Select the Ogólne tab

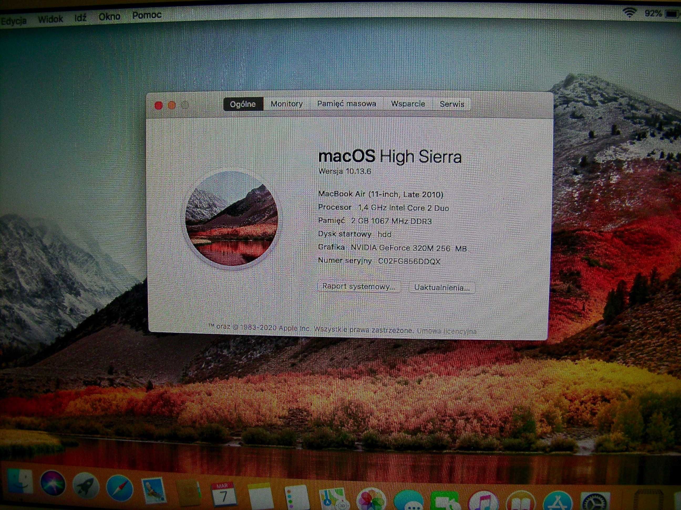point(243,104)
